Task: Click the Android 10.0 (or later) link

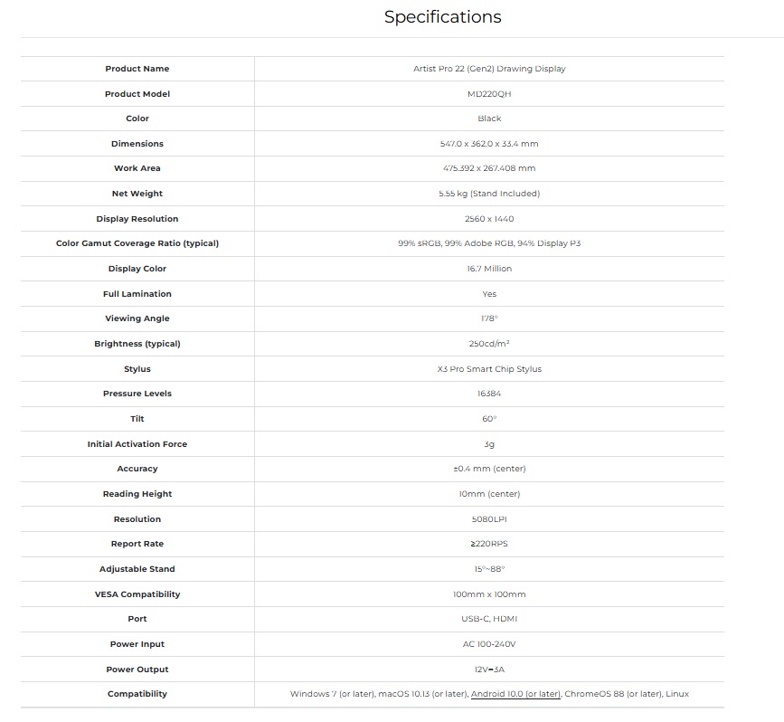Action: click(515, 694)
